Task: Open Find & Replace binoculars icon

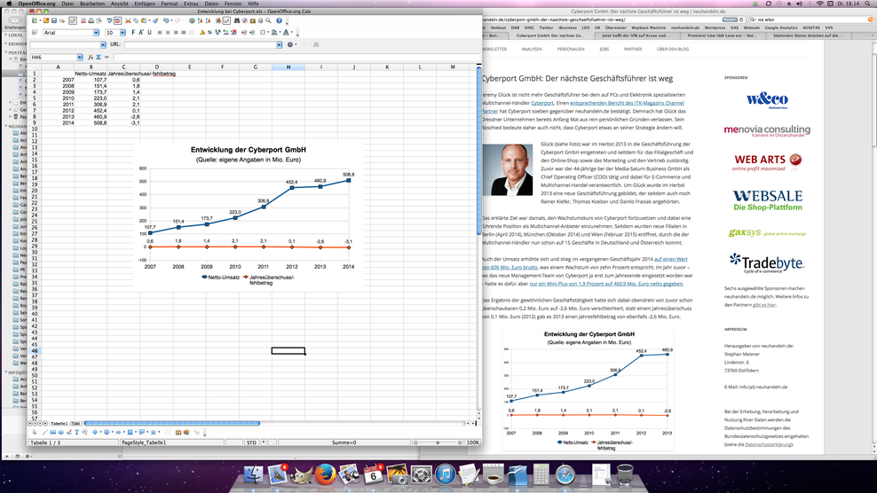Action: pyautogui.click(x=237, y=20)
